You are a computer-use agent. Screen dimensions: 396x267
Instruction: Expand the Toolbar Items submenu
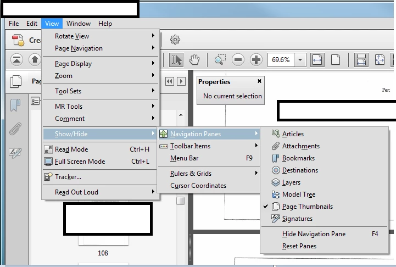(x=209, y=146)
